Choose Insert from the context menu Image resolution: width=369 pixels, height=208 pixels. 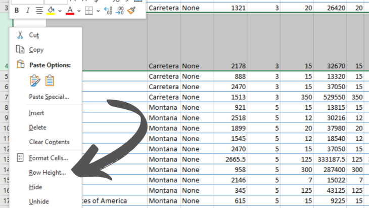pyautogui.click(x=36, y=113)
